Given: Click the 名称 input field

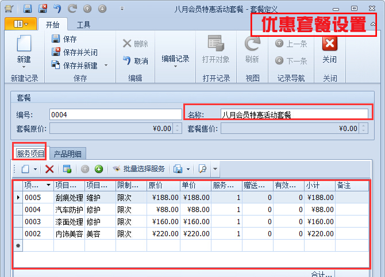Looking at the screenshot, I should pos(294,114).
